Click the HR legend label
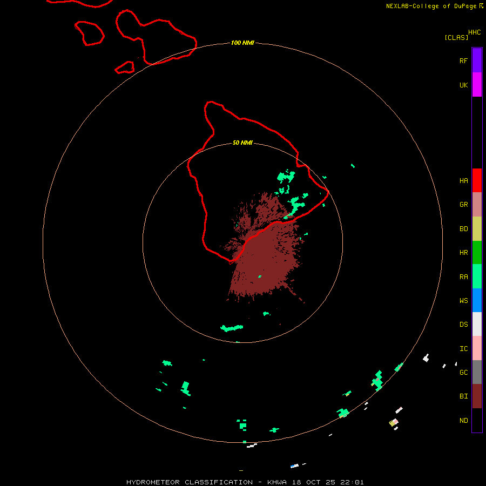Viewport: 486px width, 486px height. [x=463, y=253]
